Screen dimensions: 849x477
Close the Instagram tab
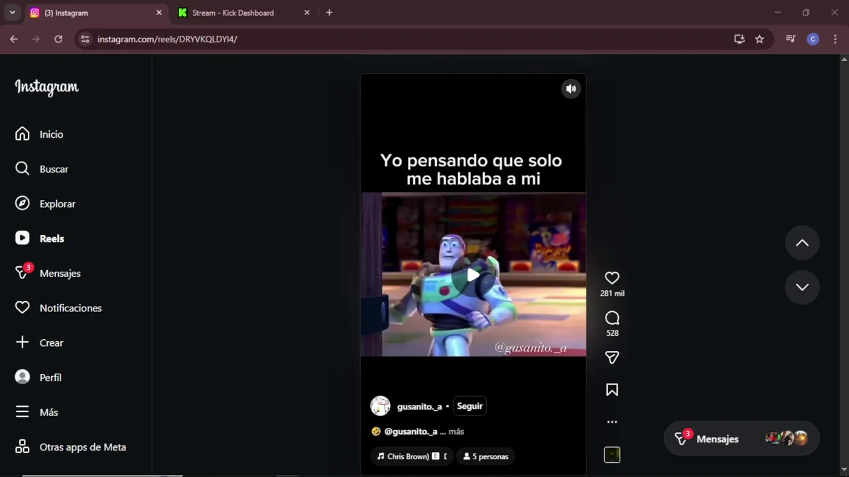pyautogui.click(x=159, y=13)
